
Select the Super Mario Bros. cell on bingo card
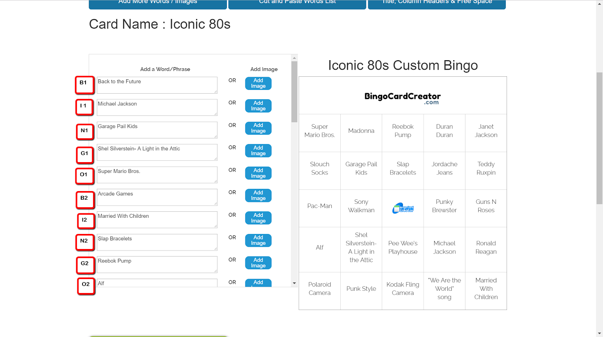click(320, 133)
